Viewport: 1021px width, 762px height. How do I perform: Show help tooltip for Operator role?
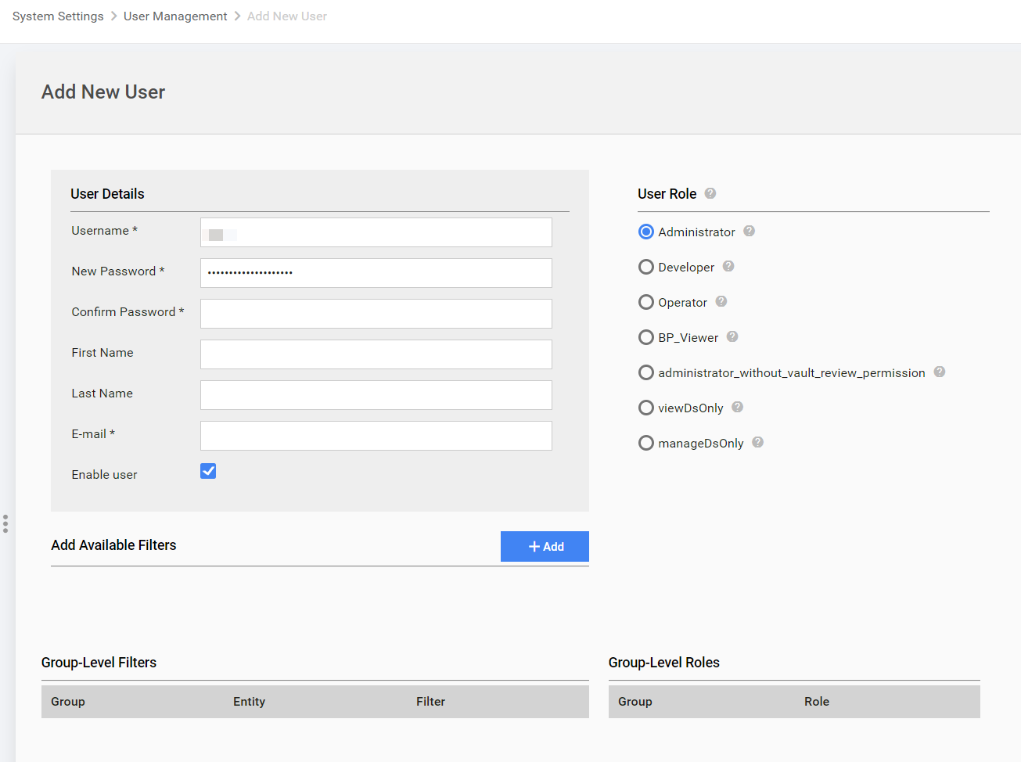tap(721, 301)
